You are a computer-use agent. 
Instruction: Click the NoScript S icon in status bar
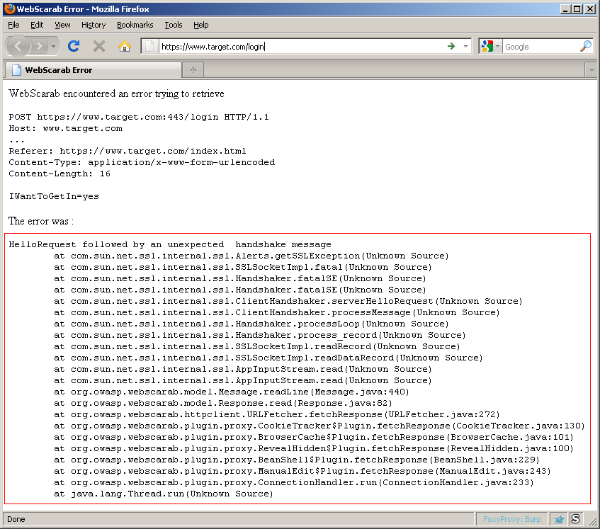click(576, 519)
